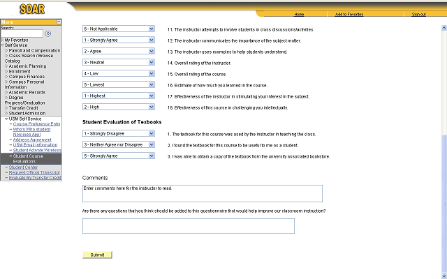Open USM Email Information link
This screenshot has height=279, width=447.
click(x=35, y=145)
